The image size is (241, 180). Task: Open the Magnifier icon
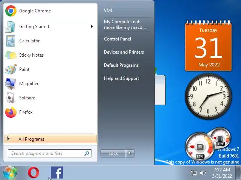[10, 84]
